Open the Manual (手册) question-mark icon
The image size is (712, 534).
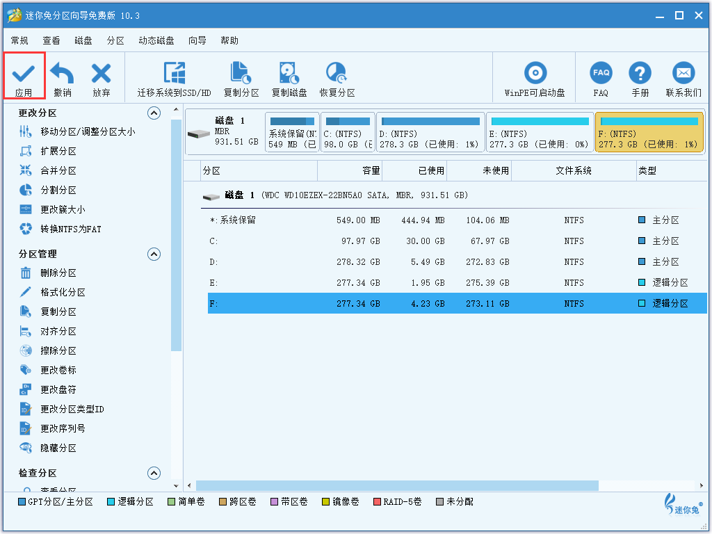(640, 72)
